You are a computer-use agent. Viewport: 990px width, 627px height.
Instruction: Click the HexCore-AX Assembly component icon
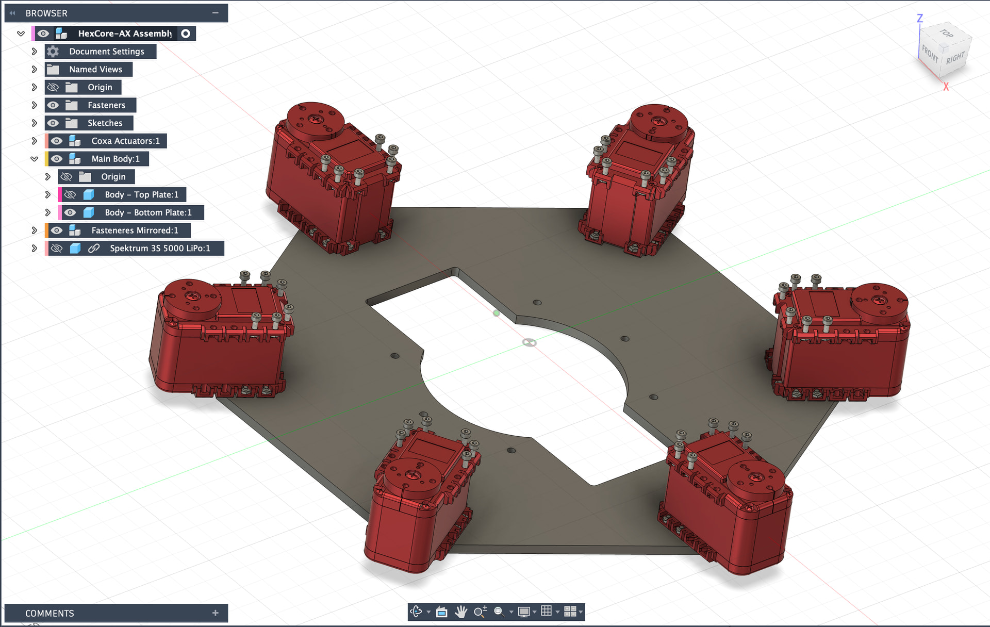(62, 34)
